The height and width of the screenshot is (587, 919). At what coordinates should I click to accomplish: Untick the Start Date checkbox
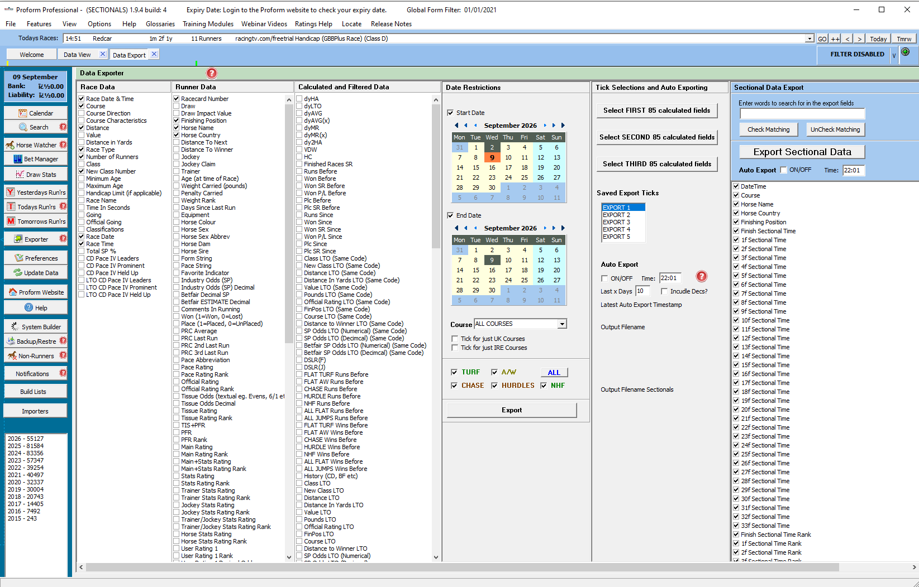450,113
